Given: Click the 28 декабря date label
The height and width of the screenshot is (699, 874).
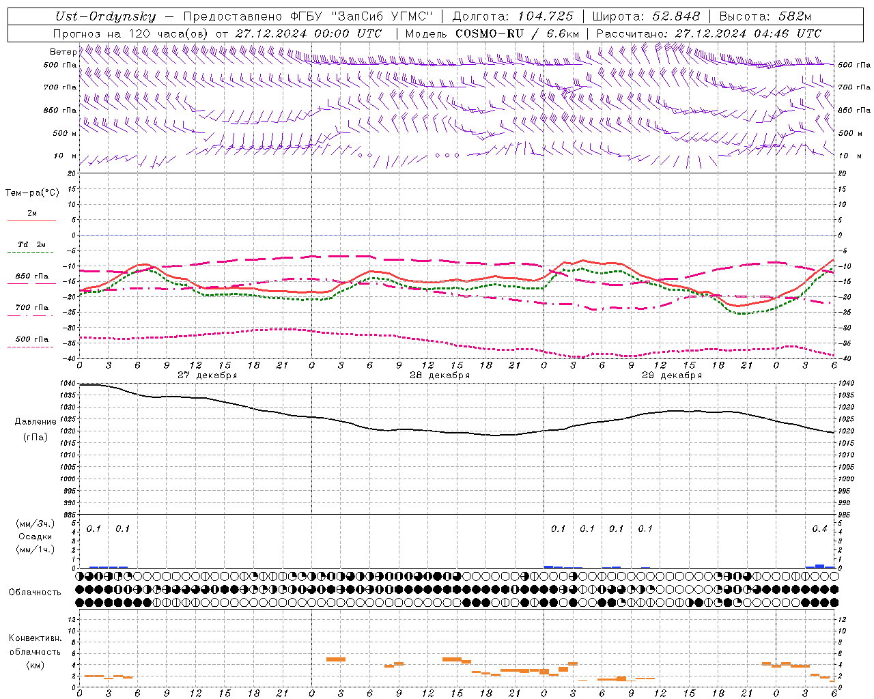Looking at the screenshot, I should coord(439,375).
